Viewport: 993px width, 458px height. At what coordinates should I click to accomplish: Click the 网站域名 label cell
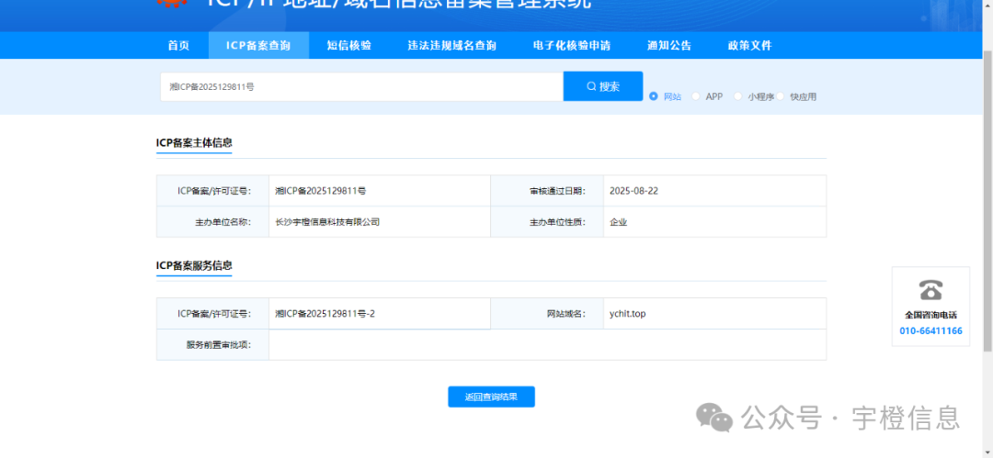click(547, 314)
